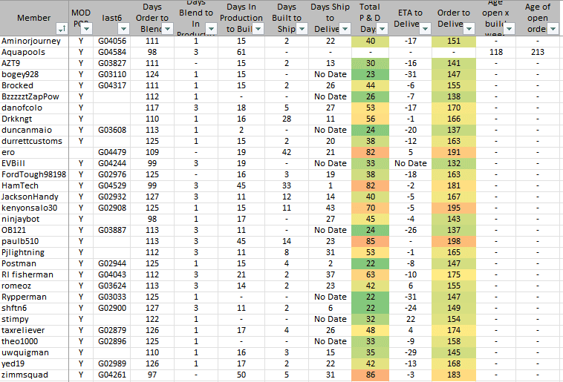This screenshot has height=382, width=563.
Task: Open the Age of open order filter
Action: 553,28
